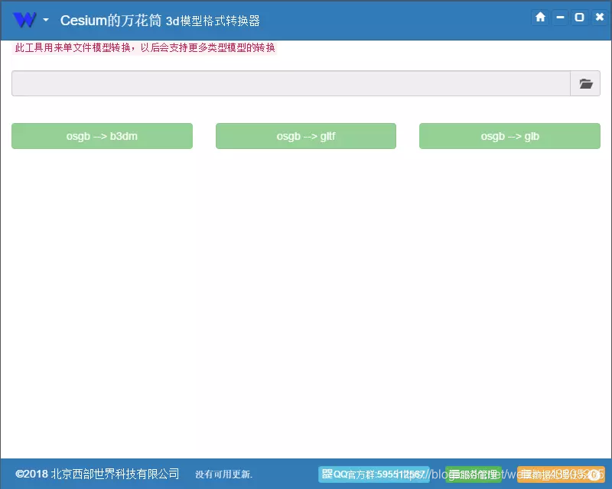Open the green 服务管理 button in footer
The height and width of the screenshot is (489, 612).
(x=474, y=474)
